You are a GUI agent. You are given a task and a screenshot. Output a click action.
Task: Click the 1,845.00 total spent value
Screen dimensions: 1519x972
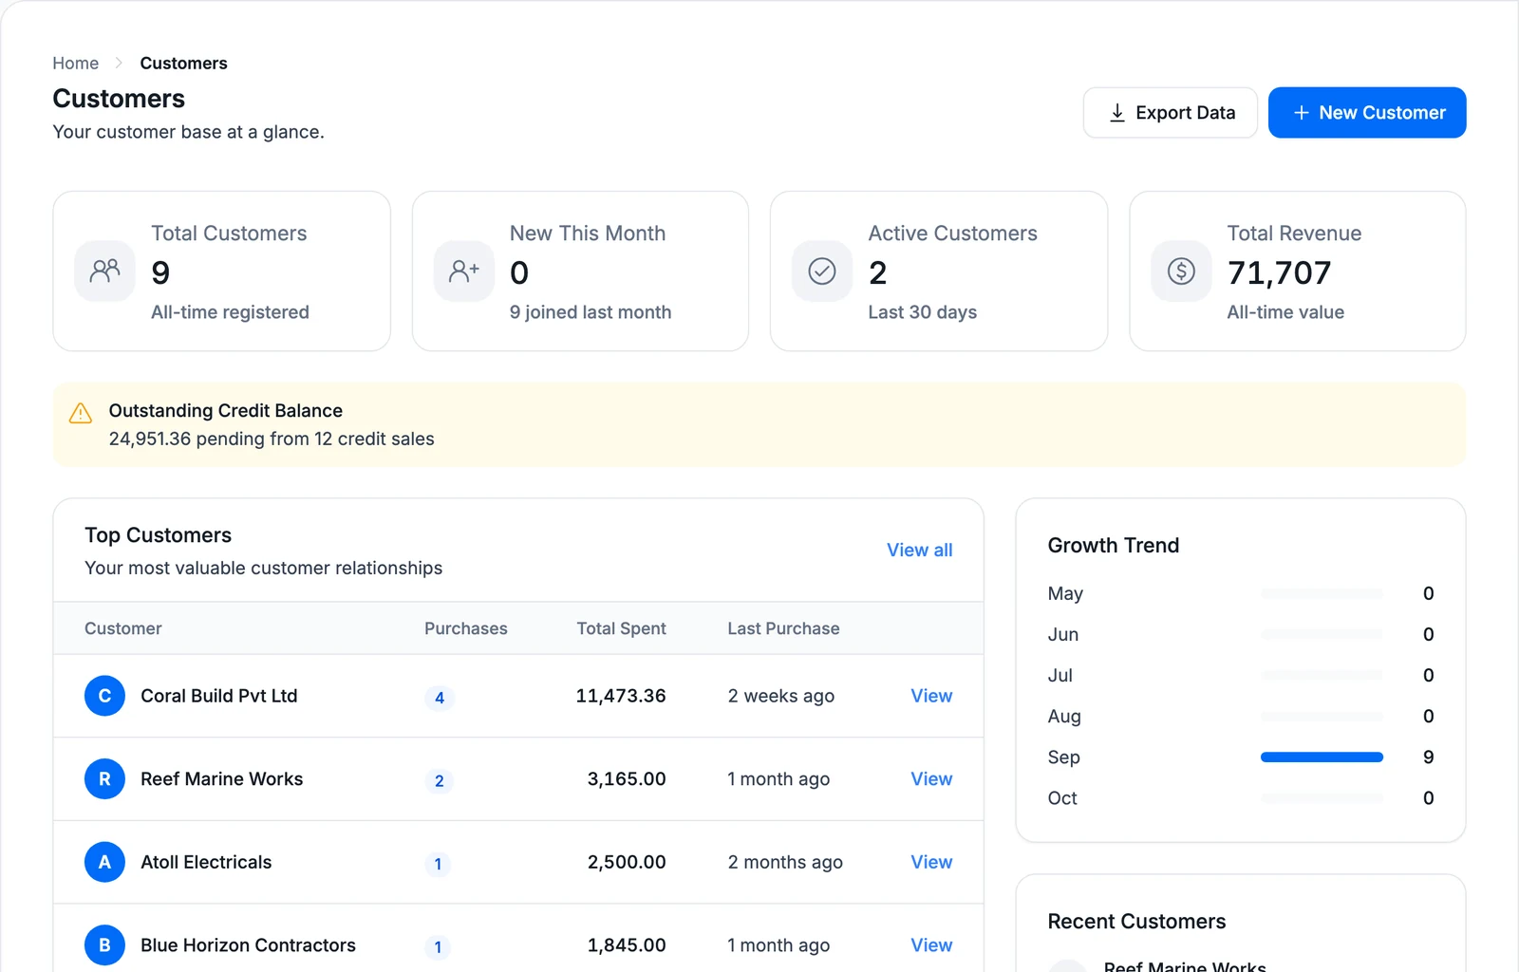(x=627, y=945)
